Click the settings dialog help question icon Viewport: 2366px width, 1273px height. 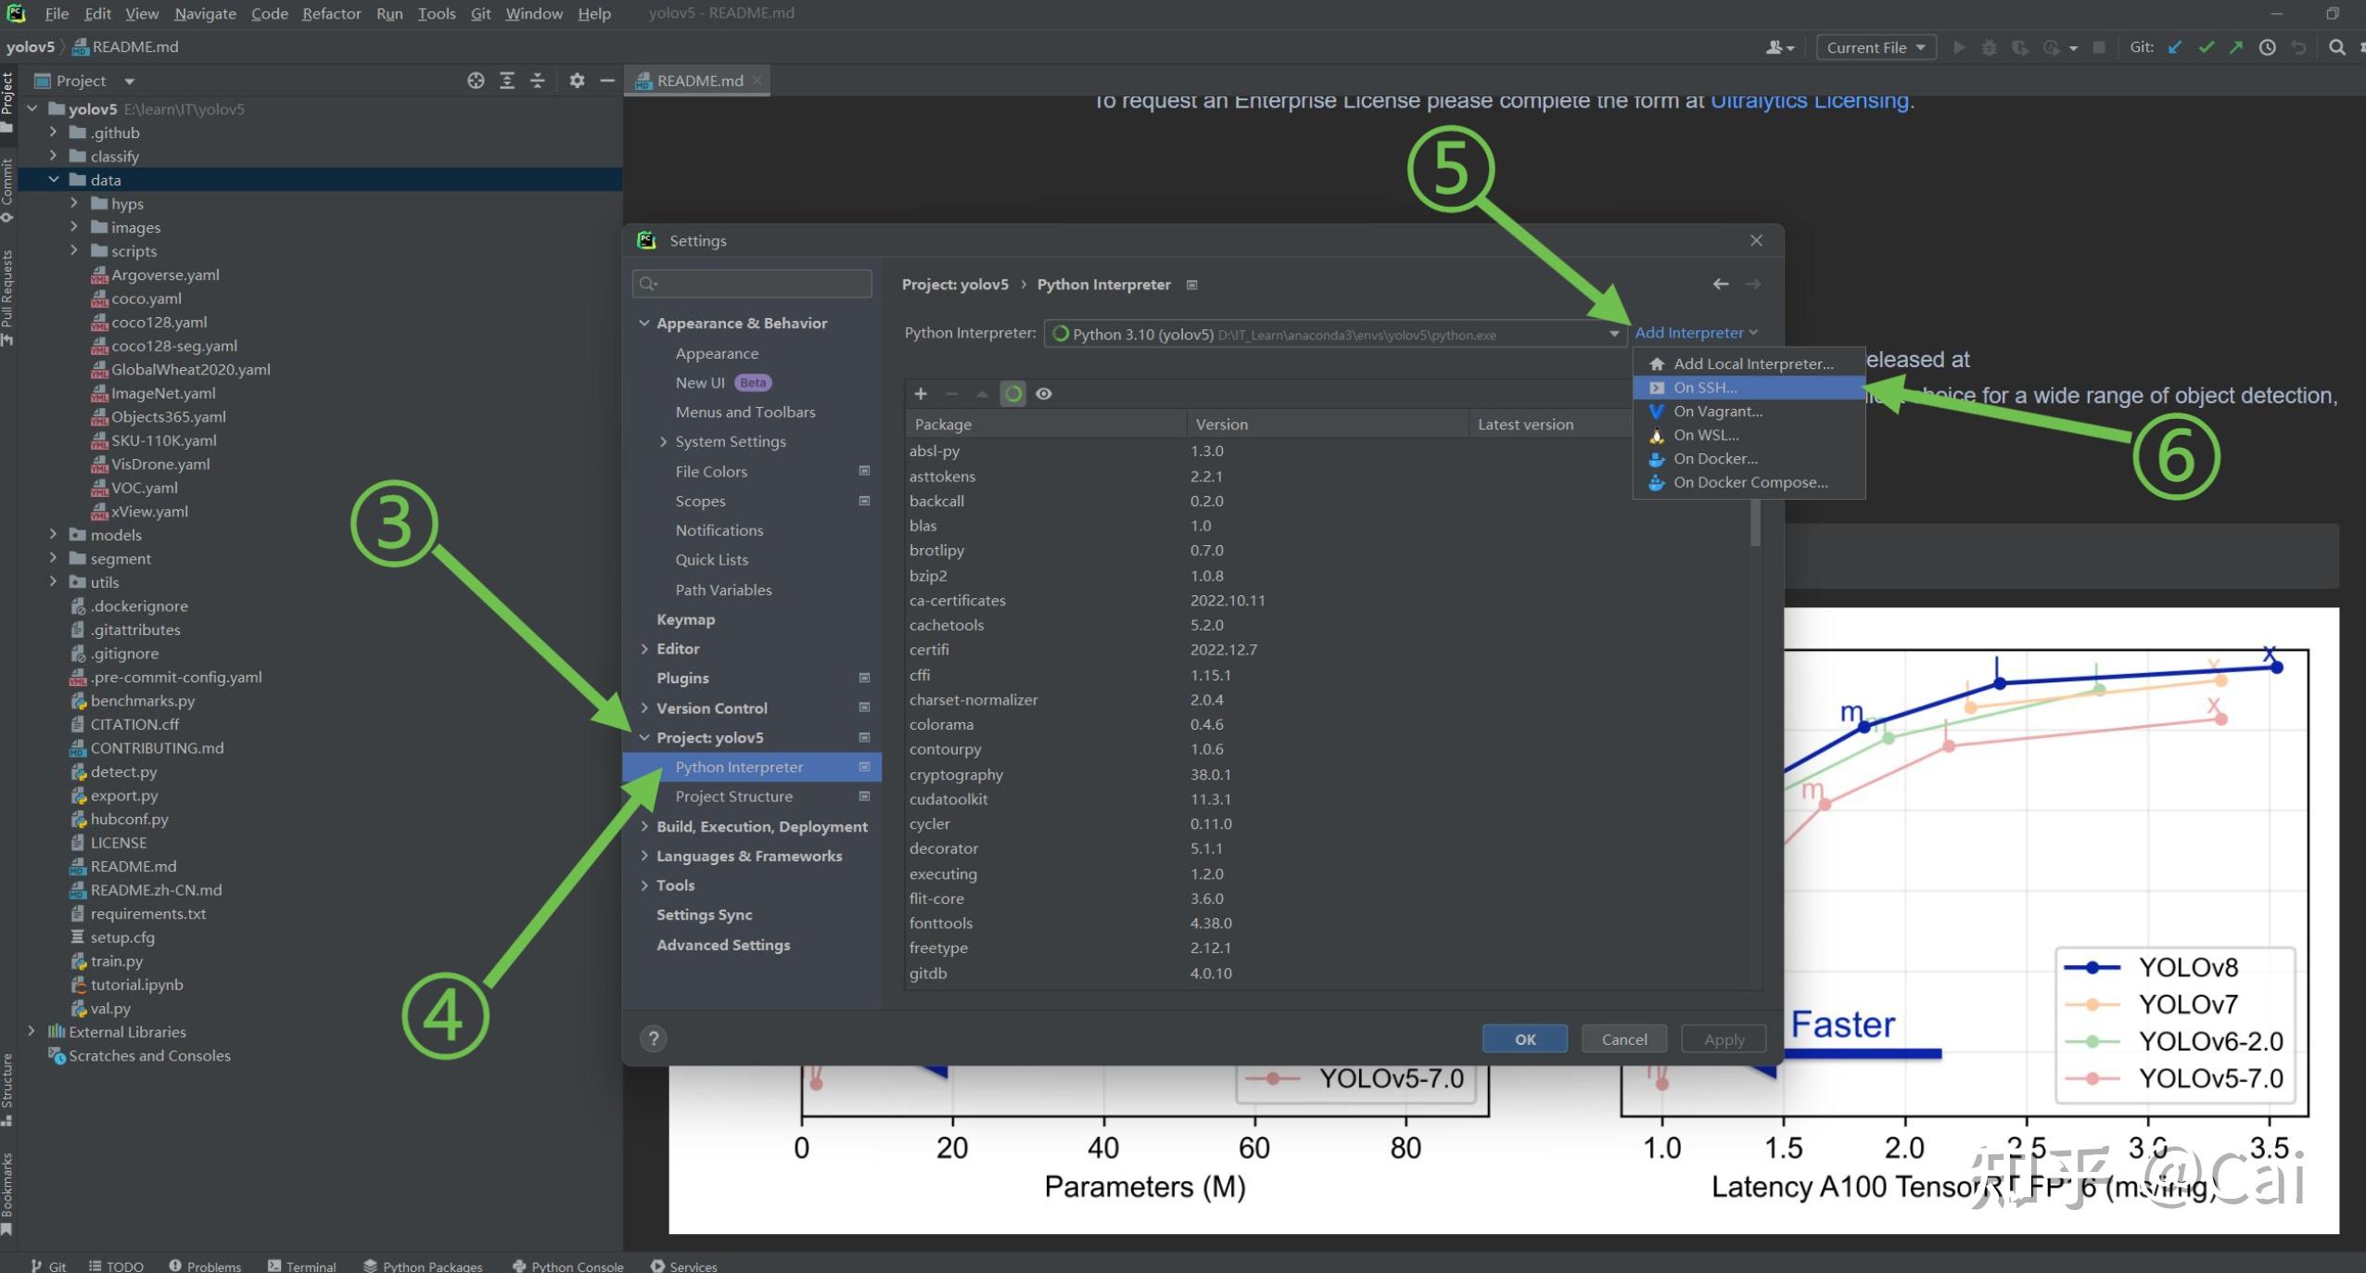click(x=654, y=1038)
